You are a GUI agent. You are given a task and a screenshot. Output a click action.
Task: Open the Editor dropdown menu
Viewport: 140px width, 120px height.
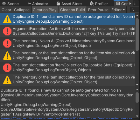[x=118, y=10]
